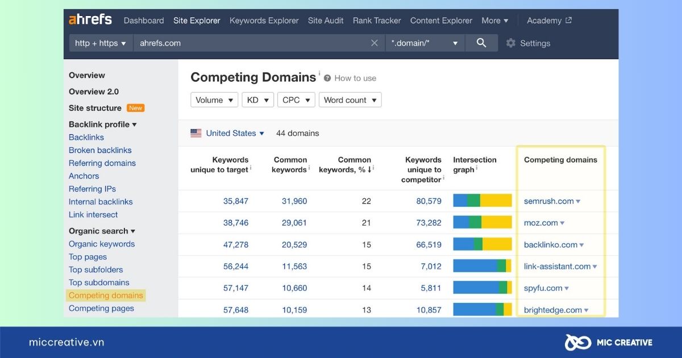
Task: Click the ahrefs logo
Action: pyautogui.click(x=90, y=20)
